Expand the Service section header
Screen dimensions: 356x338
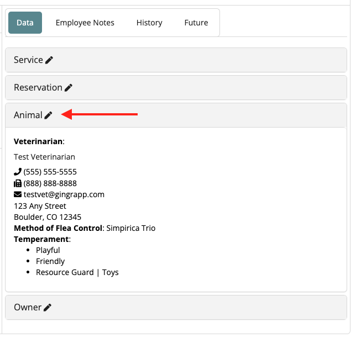[176, 60]
